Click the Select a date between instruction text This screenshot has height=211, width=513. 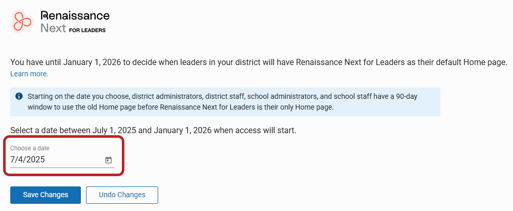153,131
